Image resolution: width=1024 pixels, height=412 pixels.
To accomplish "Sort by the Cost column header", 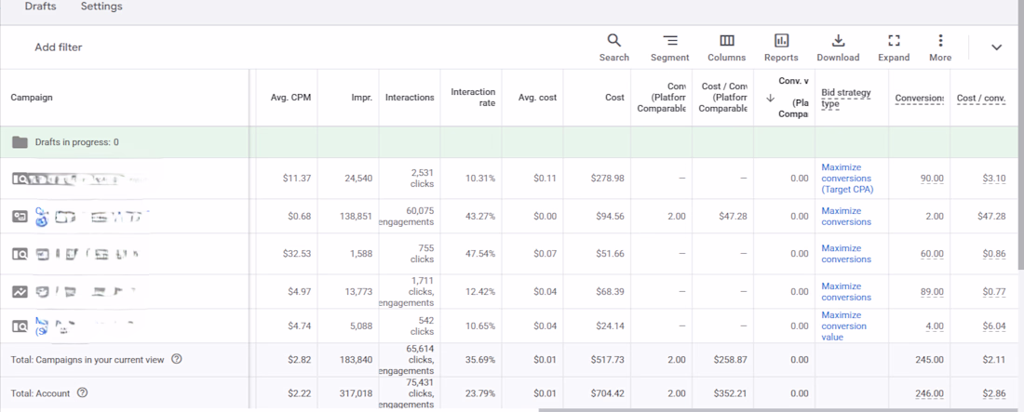I will click(x=614, y=98).
